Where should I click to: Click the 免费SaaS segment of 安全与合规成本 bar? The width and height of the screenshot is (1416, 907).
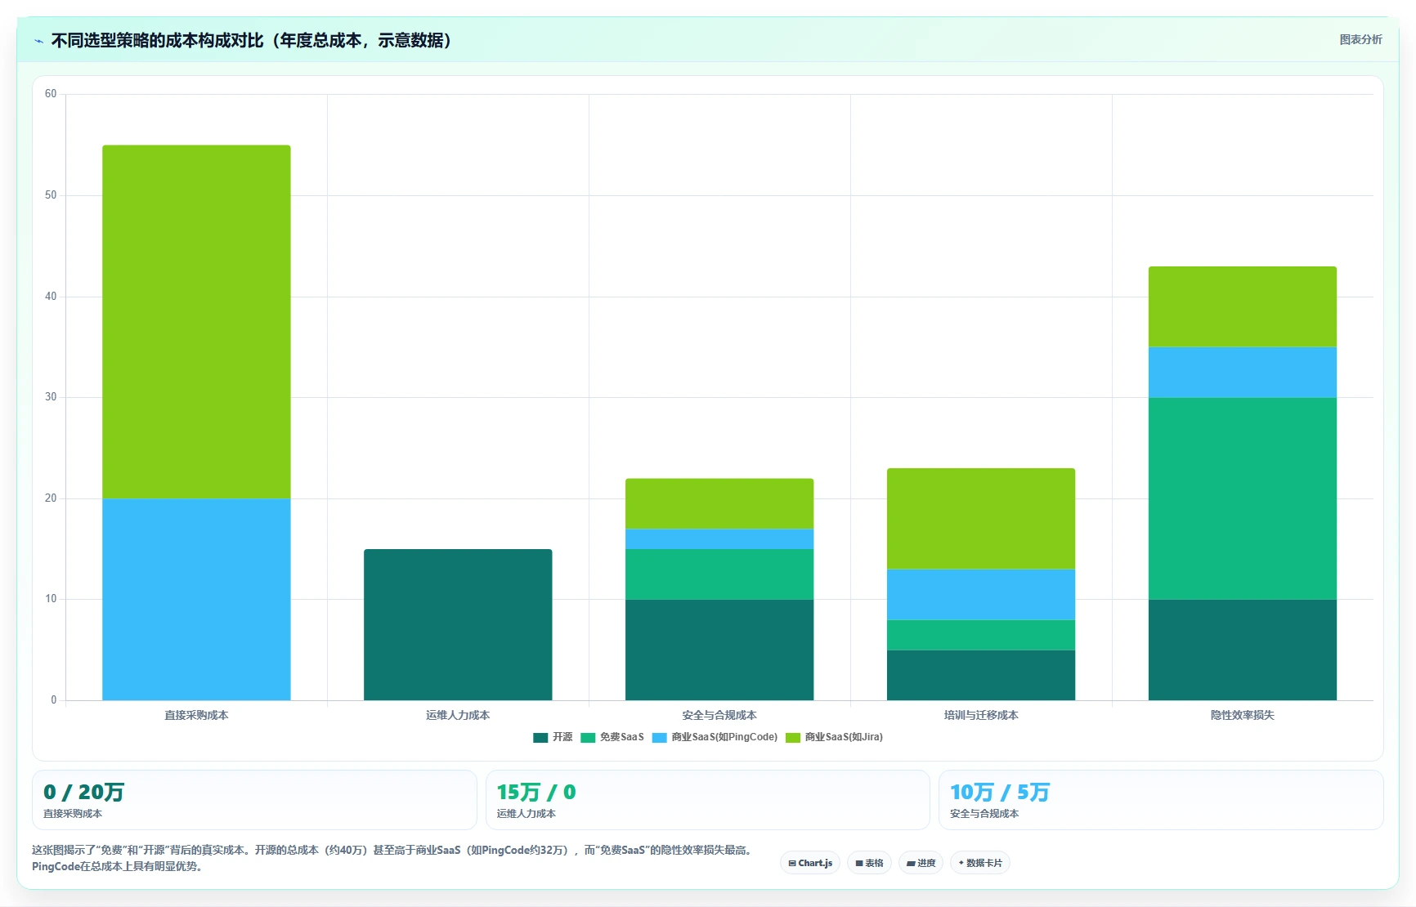(719, 574)
